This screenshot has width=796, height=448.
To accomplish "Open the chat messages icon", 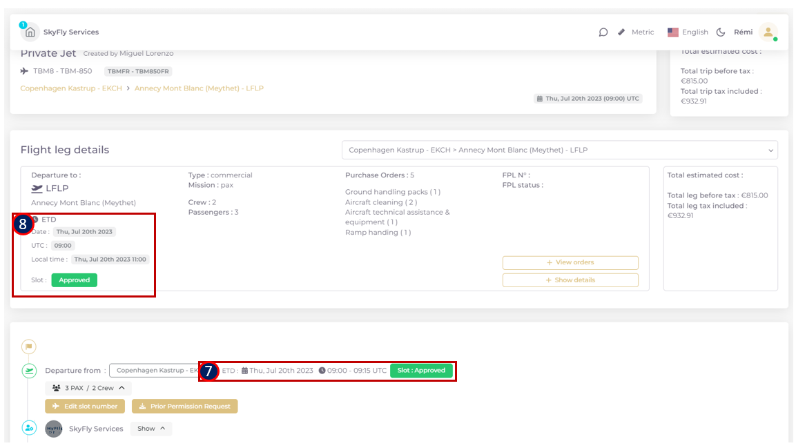I will [603, 32].
